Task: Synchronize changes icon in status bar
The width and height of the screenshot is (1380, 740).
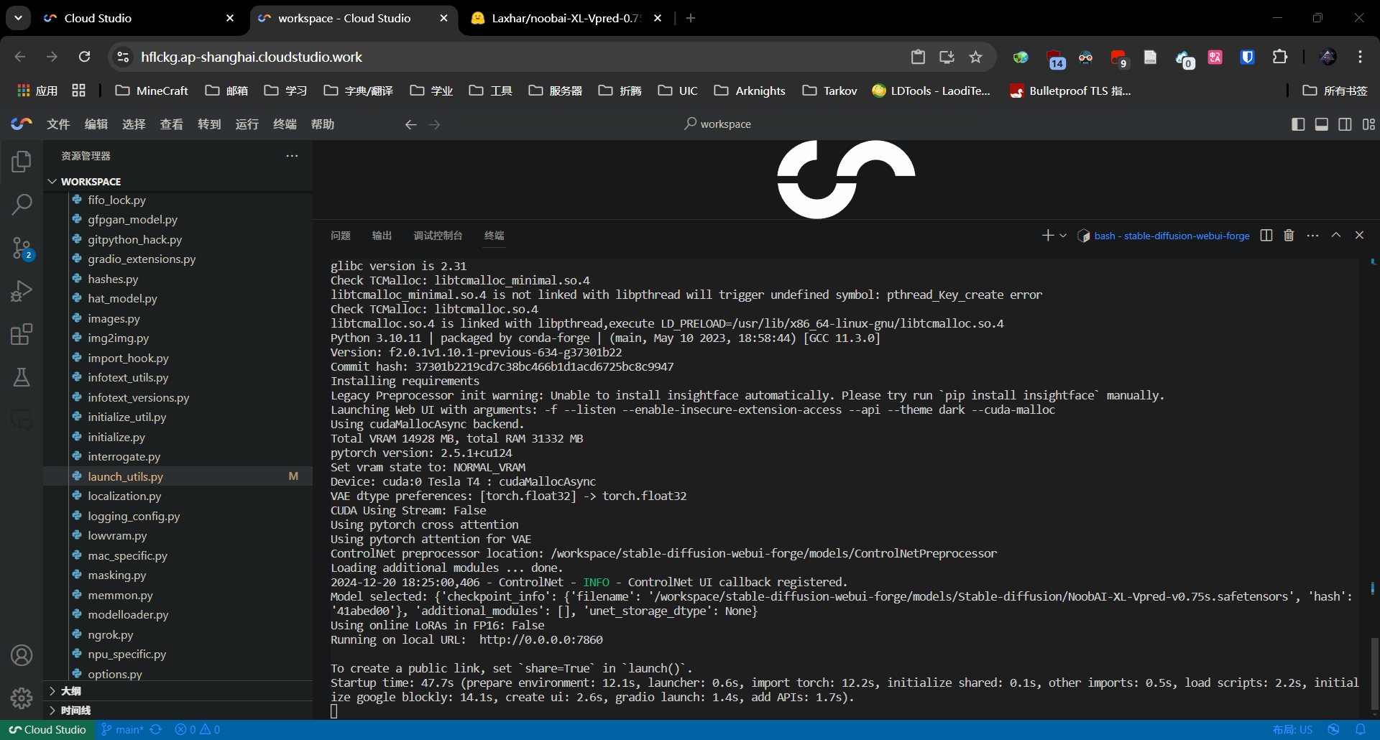Action: click(x=156, y=729)
